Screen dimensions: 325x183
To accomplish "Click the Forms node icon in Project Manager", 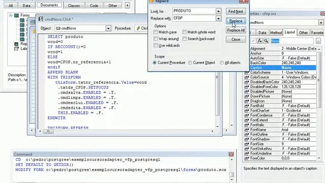I will pos(17,15).
